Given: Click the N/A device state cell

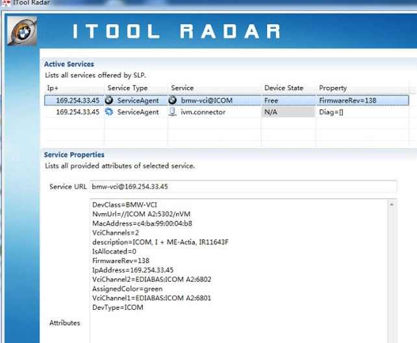Looking at the screenshot, I should [271, 112].
